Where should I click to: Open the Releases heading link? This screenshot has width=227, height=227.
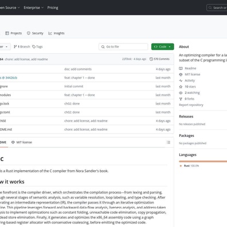(186, 116)
